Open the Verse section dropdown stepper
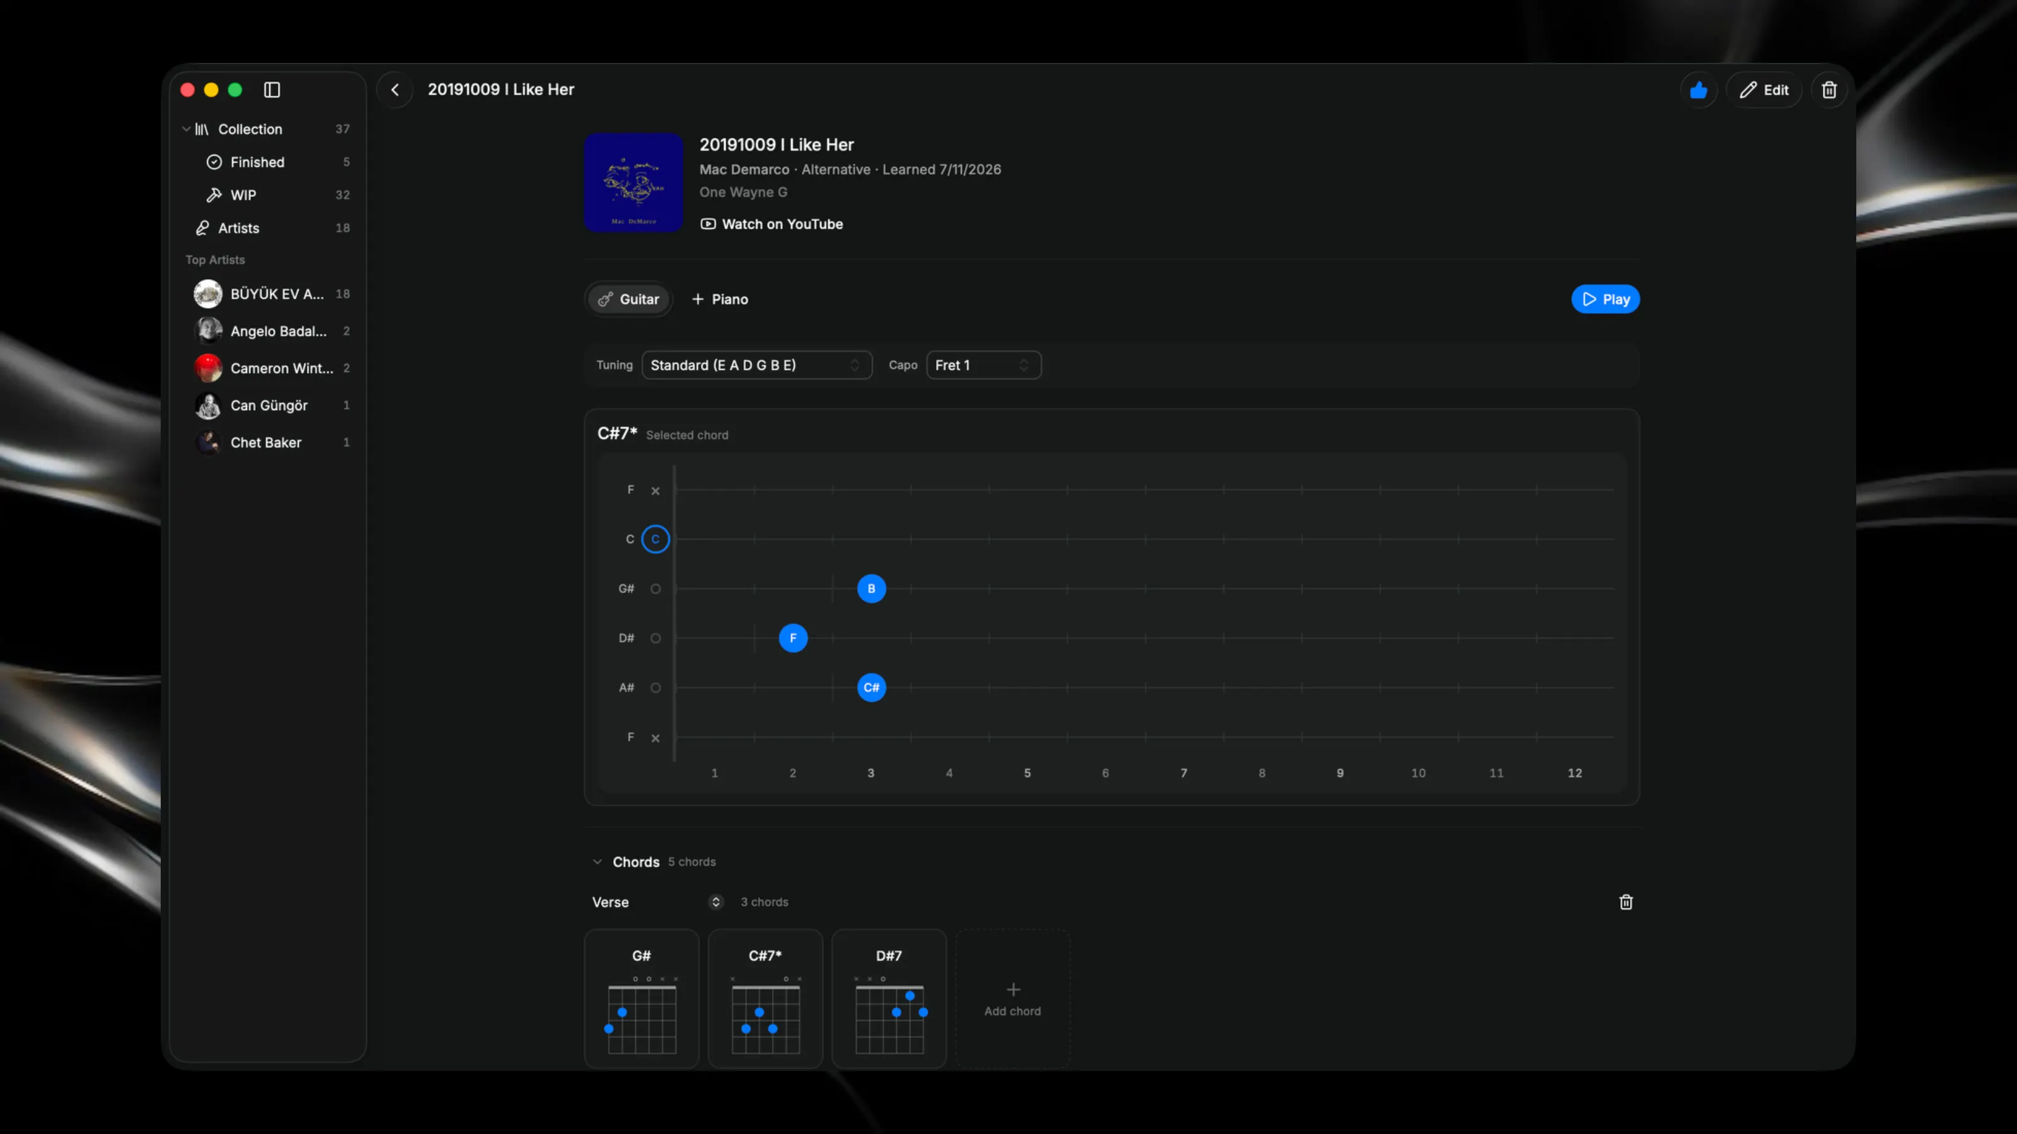2017x1134 pixels. (x=715, y=902)
